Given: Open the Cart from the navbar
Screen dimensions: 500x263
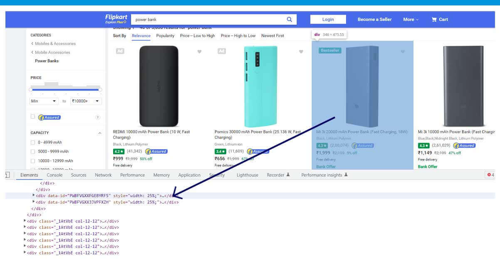Looking at the screenshot, I should pyautogui.click(x=440, y=19).
